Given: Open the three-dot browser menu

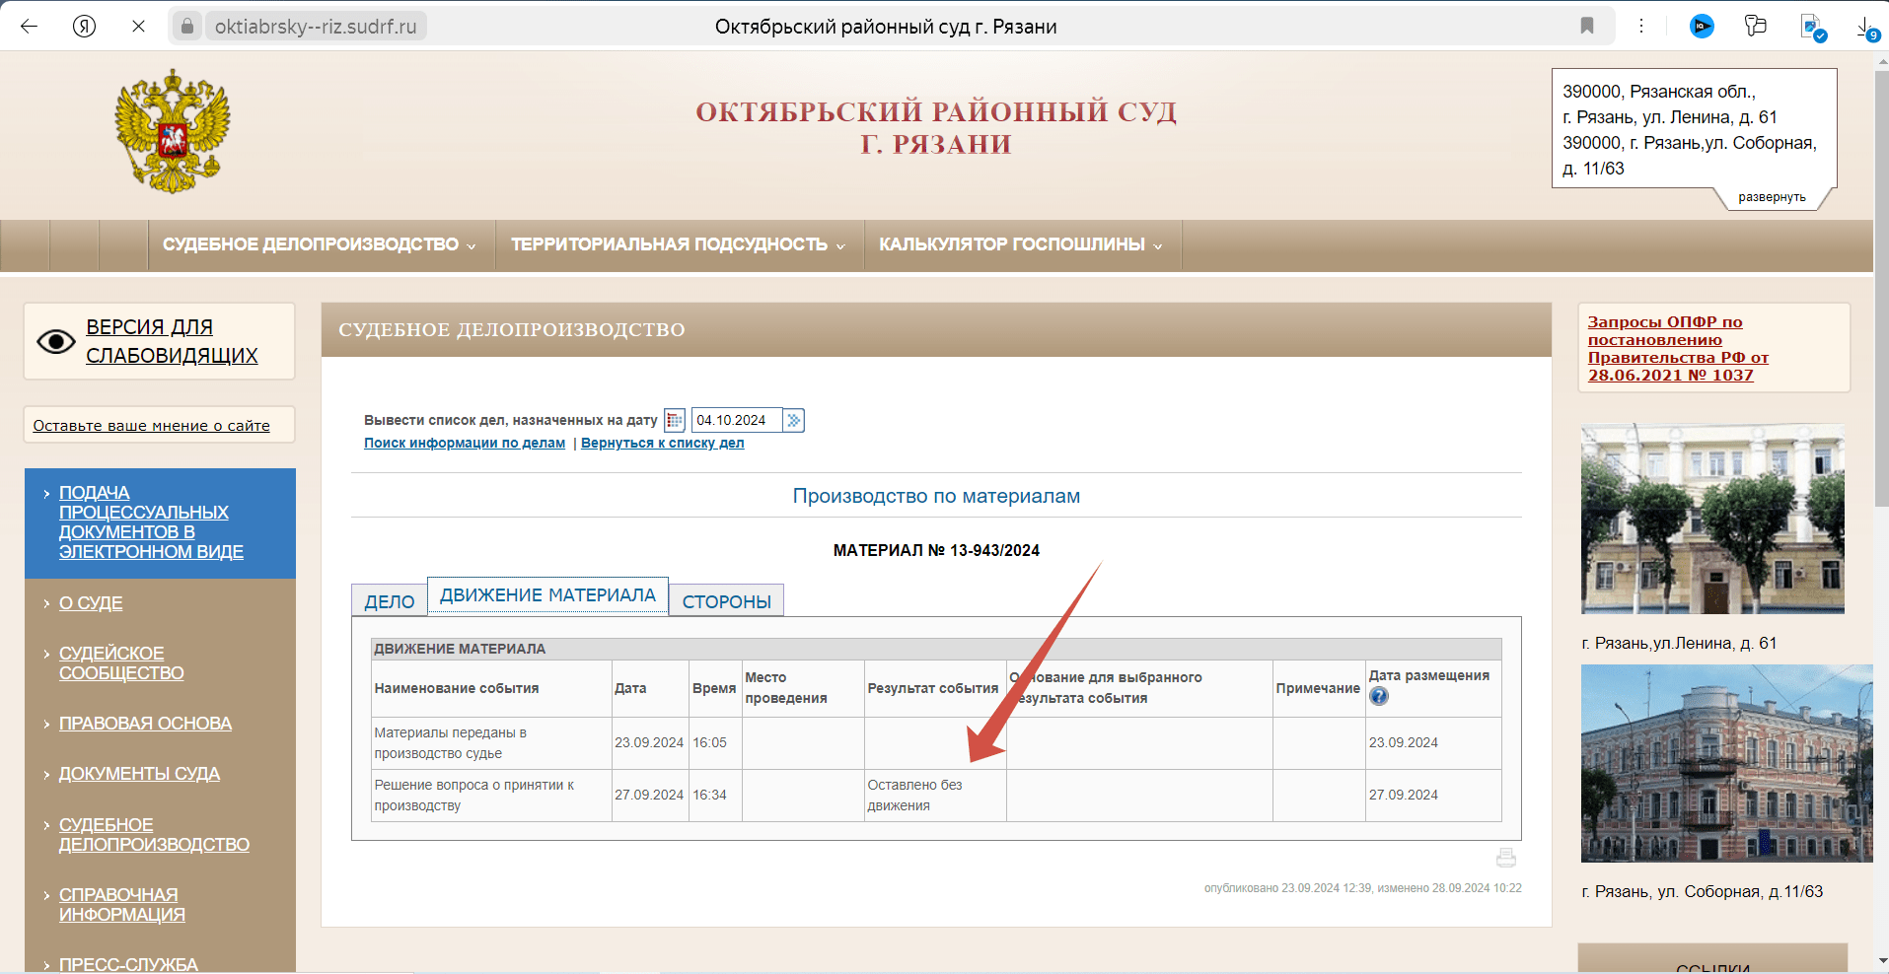Looking at the screenshot, I should (x=1640, y=26).
